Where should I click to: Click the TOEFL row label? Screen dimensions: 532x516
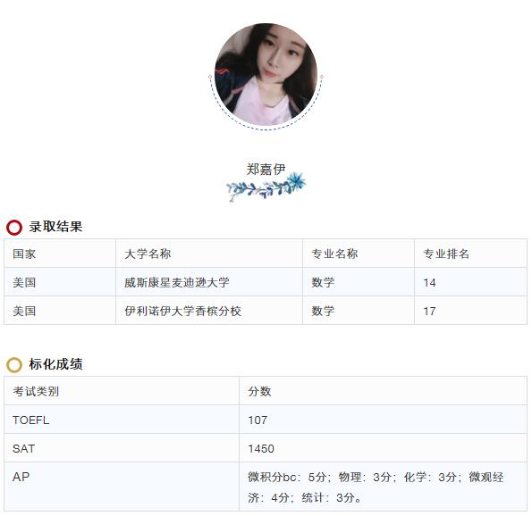pyautogui.click(x=31, y=420)
